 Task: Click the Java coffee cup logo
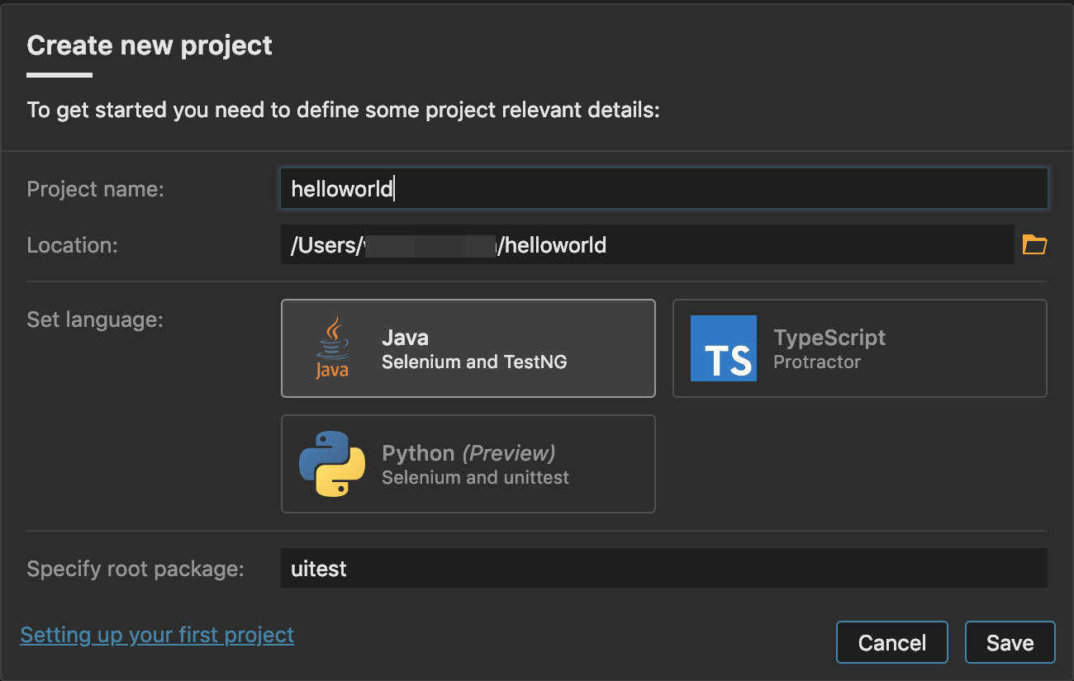pyautogui.click(x=332, y=348)
